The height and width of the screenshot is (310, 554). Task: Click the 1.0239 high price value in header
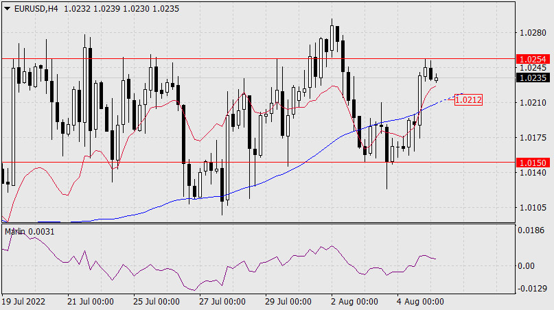point(106,9)
